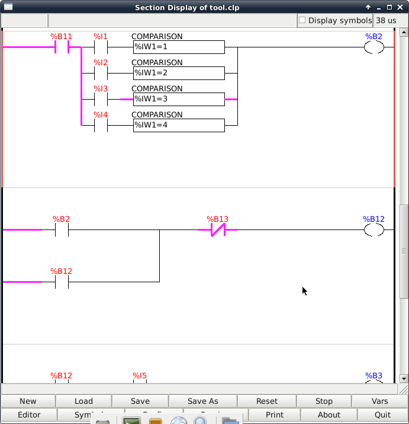This screenshot has height=424, width=409.
Task: Click the magnifier icon in the dock
Action: point(200,420)
